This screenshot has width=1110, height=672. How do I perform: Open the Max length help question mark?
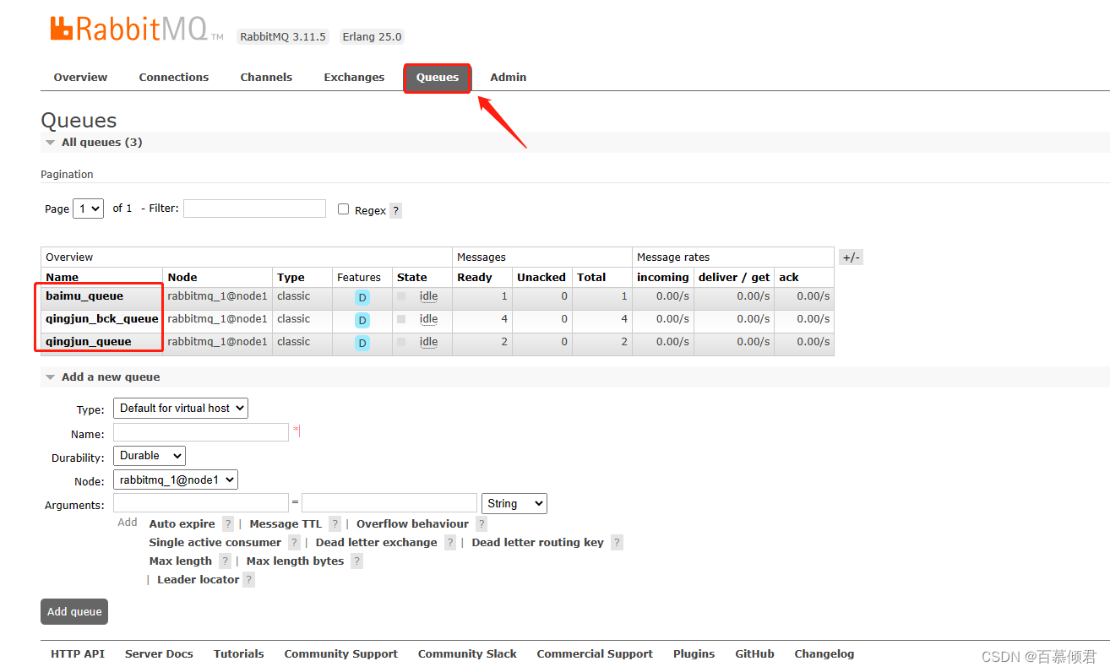(225, 561)
